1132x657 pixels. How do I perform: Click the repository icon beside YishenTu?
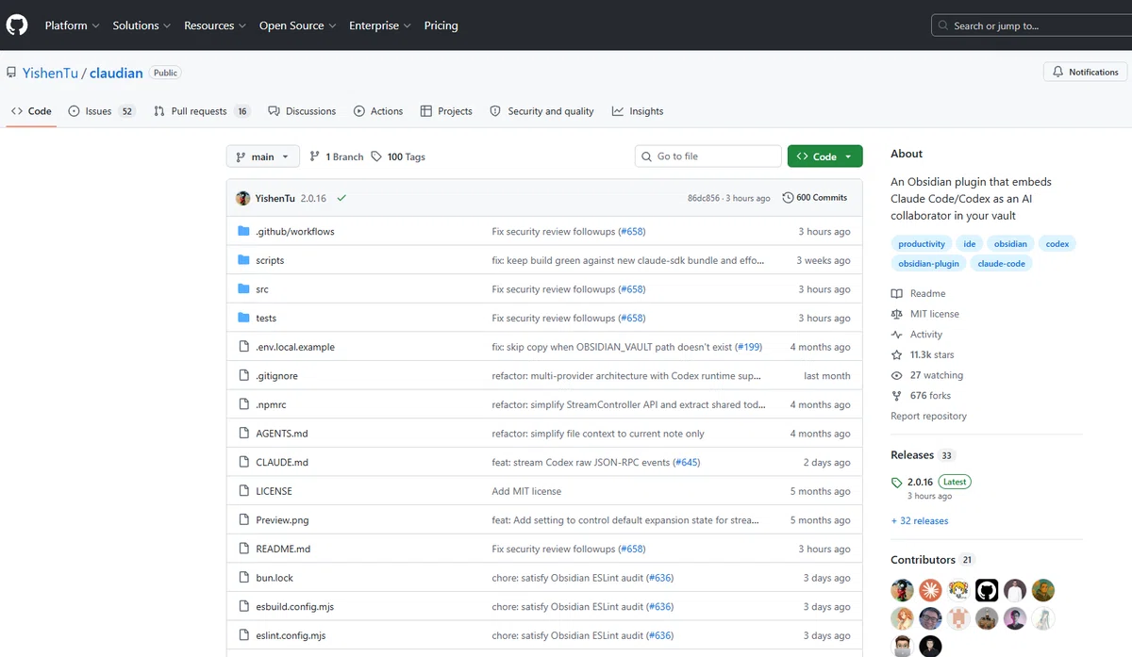(11, 73)
